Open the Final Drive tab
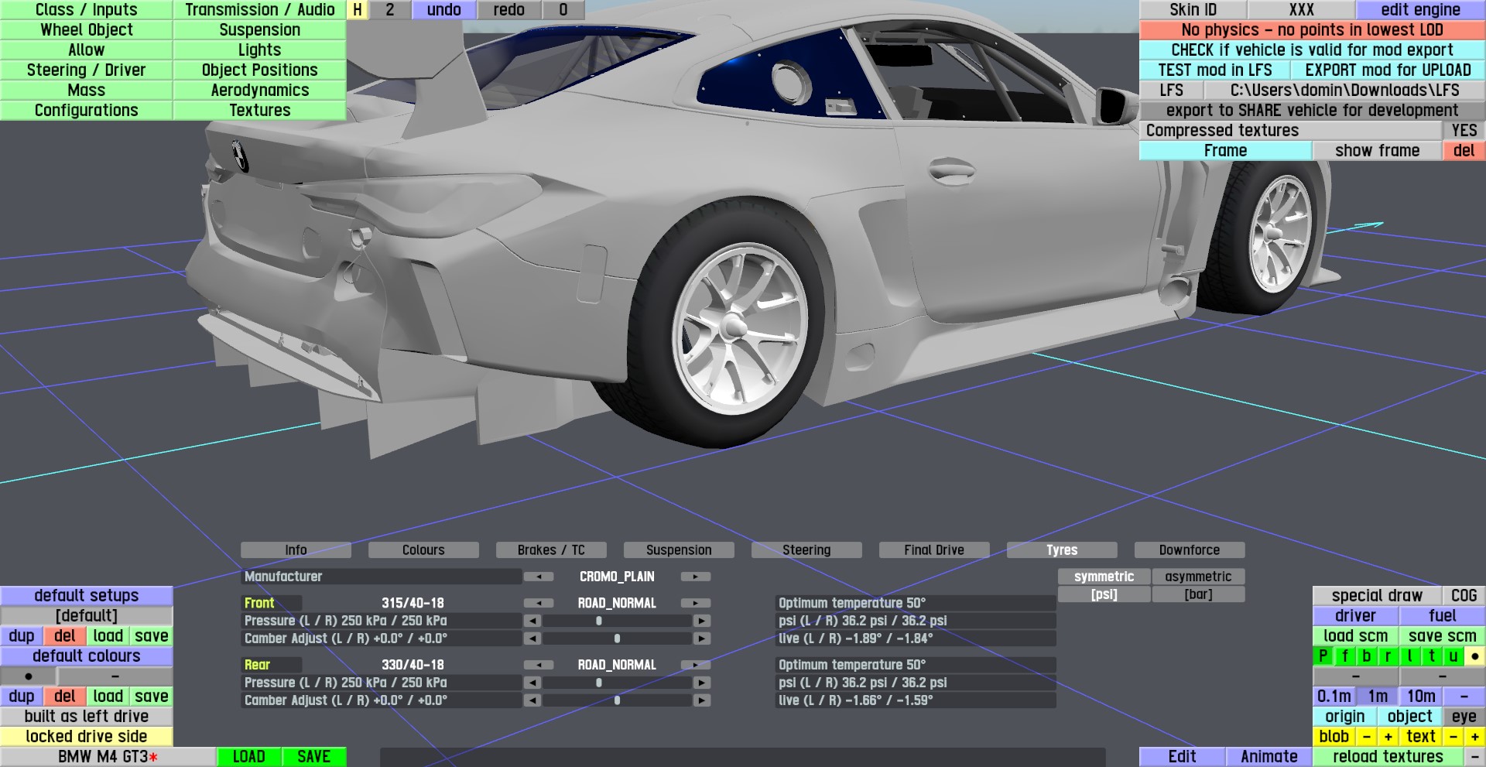The height and width of the screenshot is (767, 1486). click(934, 550)
